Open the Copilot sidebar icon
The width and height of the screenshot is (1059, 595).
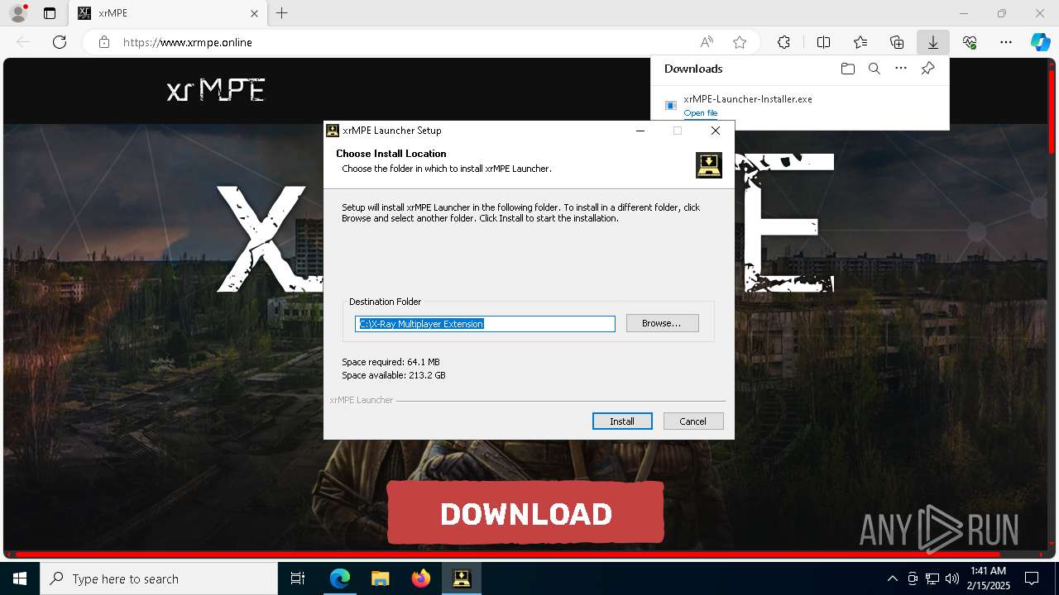tap(1040, 42)
